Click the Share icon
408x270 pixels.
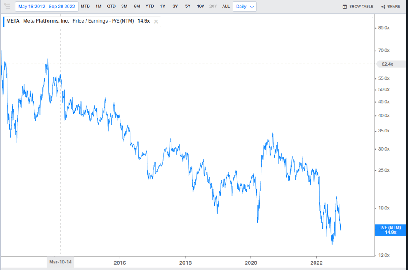[383, 7]
